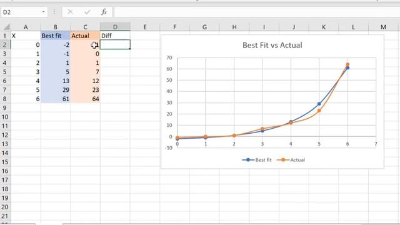This screenshot has height=225, width=400.
Task: Click the vertical axis label 40
Action: coord(169,91)
